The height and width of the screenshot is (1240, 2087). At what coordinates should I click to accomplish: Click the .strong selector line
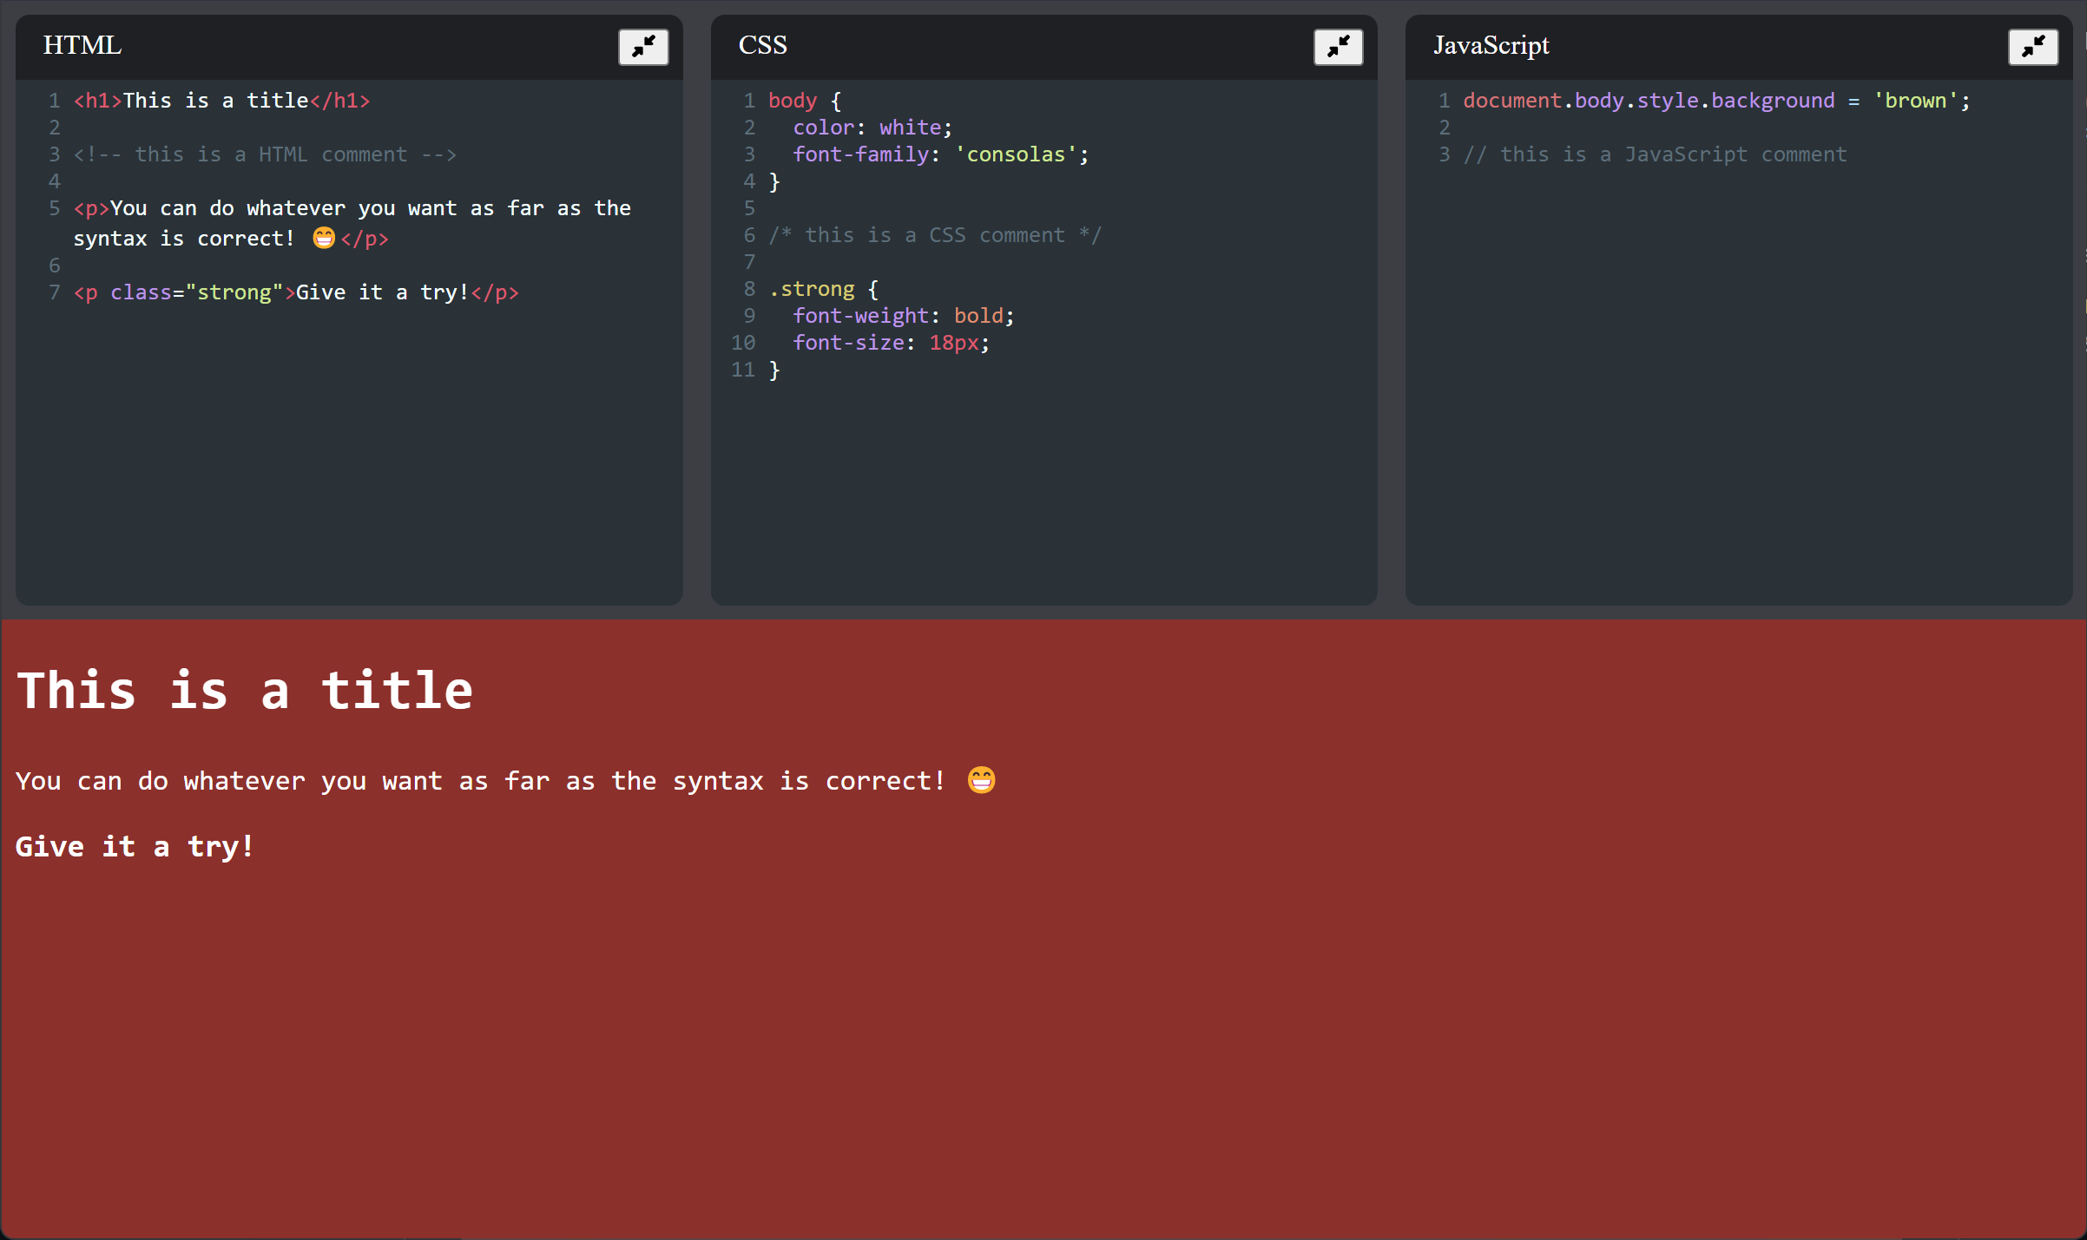pyautogui.click(x=823, y=289)
